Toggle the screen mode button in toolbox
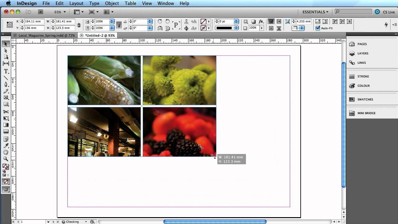Image resolution: width=398 pixels, height=224 pixels. click(x=6, y=189)
